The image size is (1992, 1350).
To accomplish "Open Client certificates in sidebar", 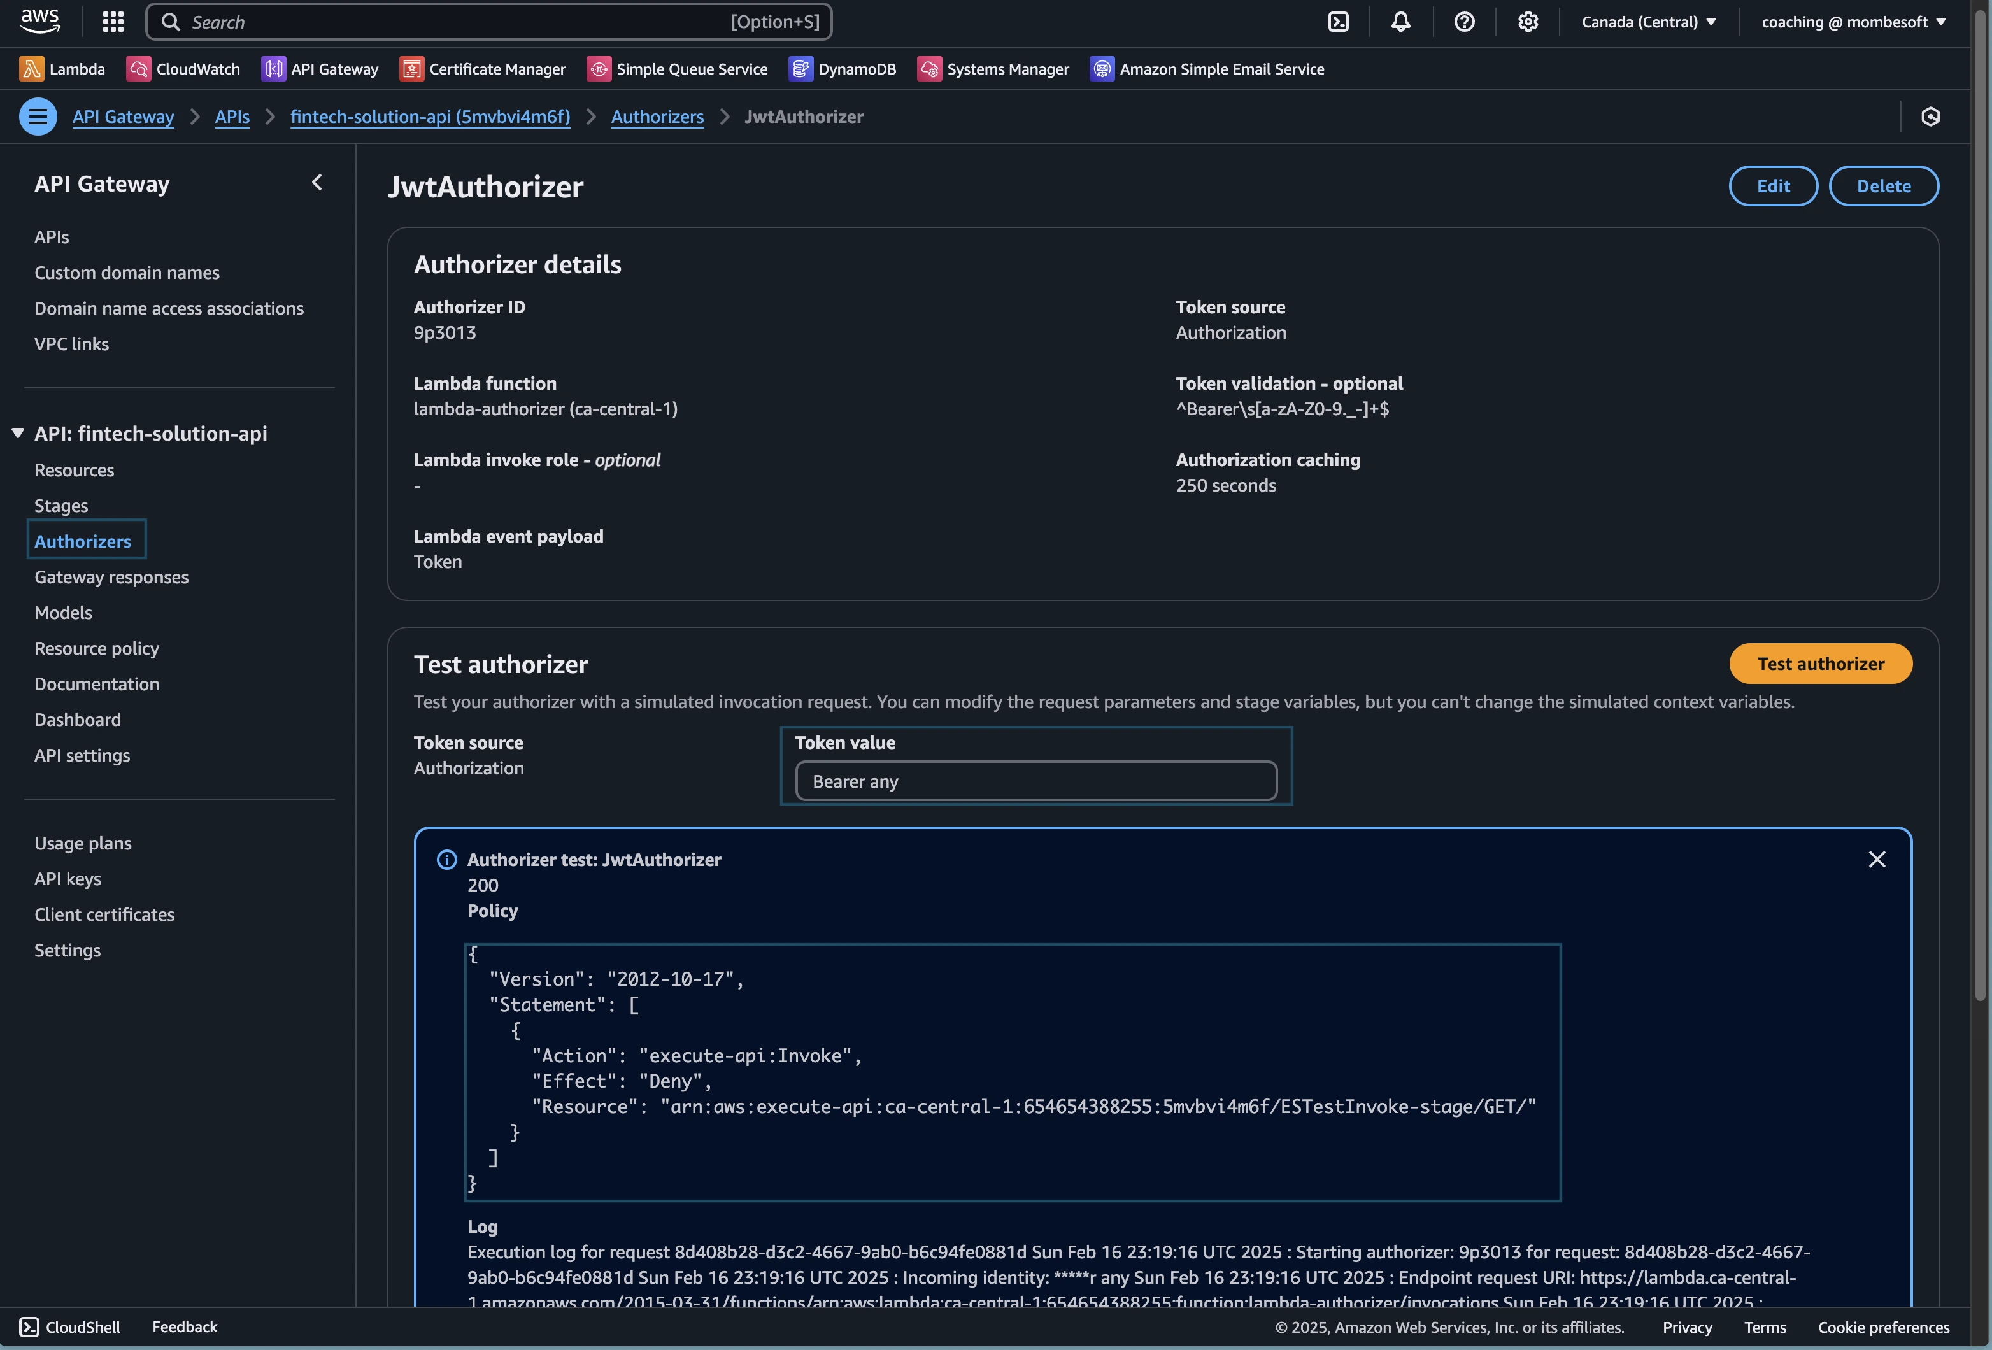I will coord(104,914).
